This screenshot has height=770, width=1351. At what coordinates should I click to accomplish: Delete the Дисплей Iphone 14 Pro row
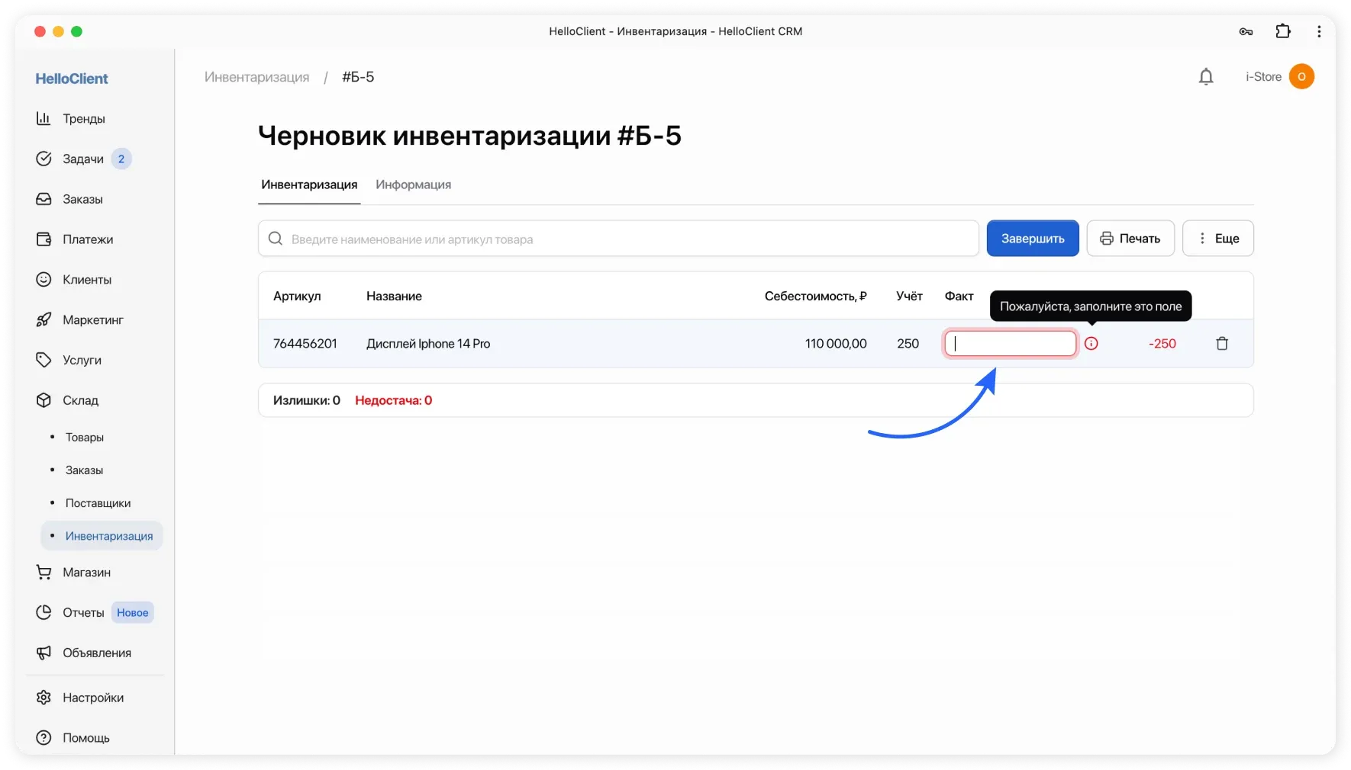click(1222, 344)
